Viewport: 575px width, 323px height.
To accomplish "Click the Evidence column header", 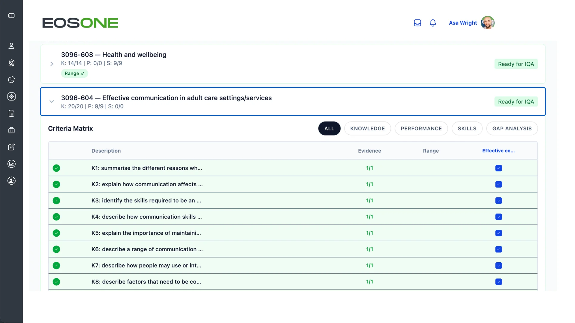I will [369, 151].
